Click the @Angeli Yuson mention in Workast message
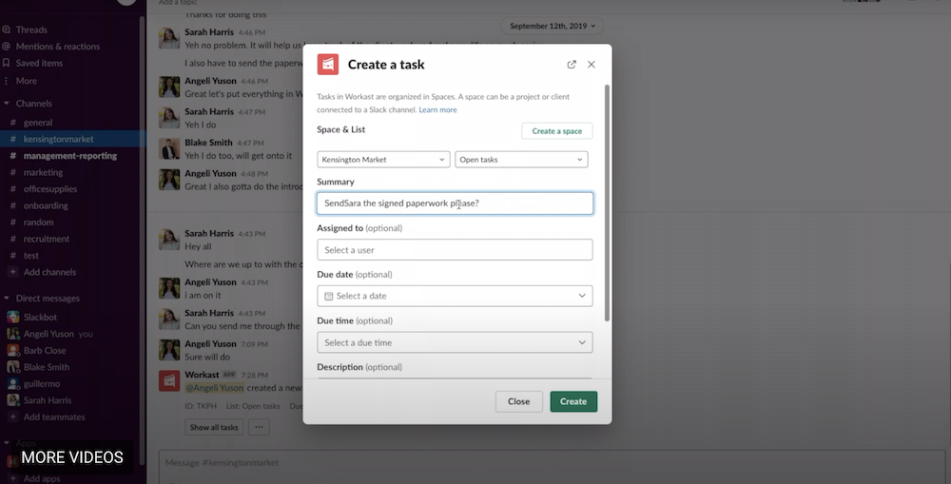Viewport: 951px width, 484px height. [x=215, y=388]
